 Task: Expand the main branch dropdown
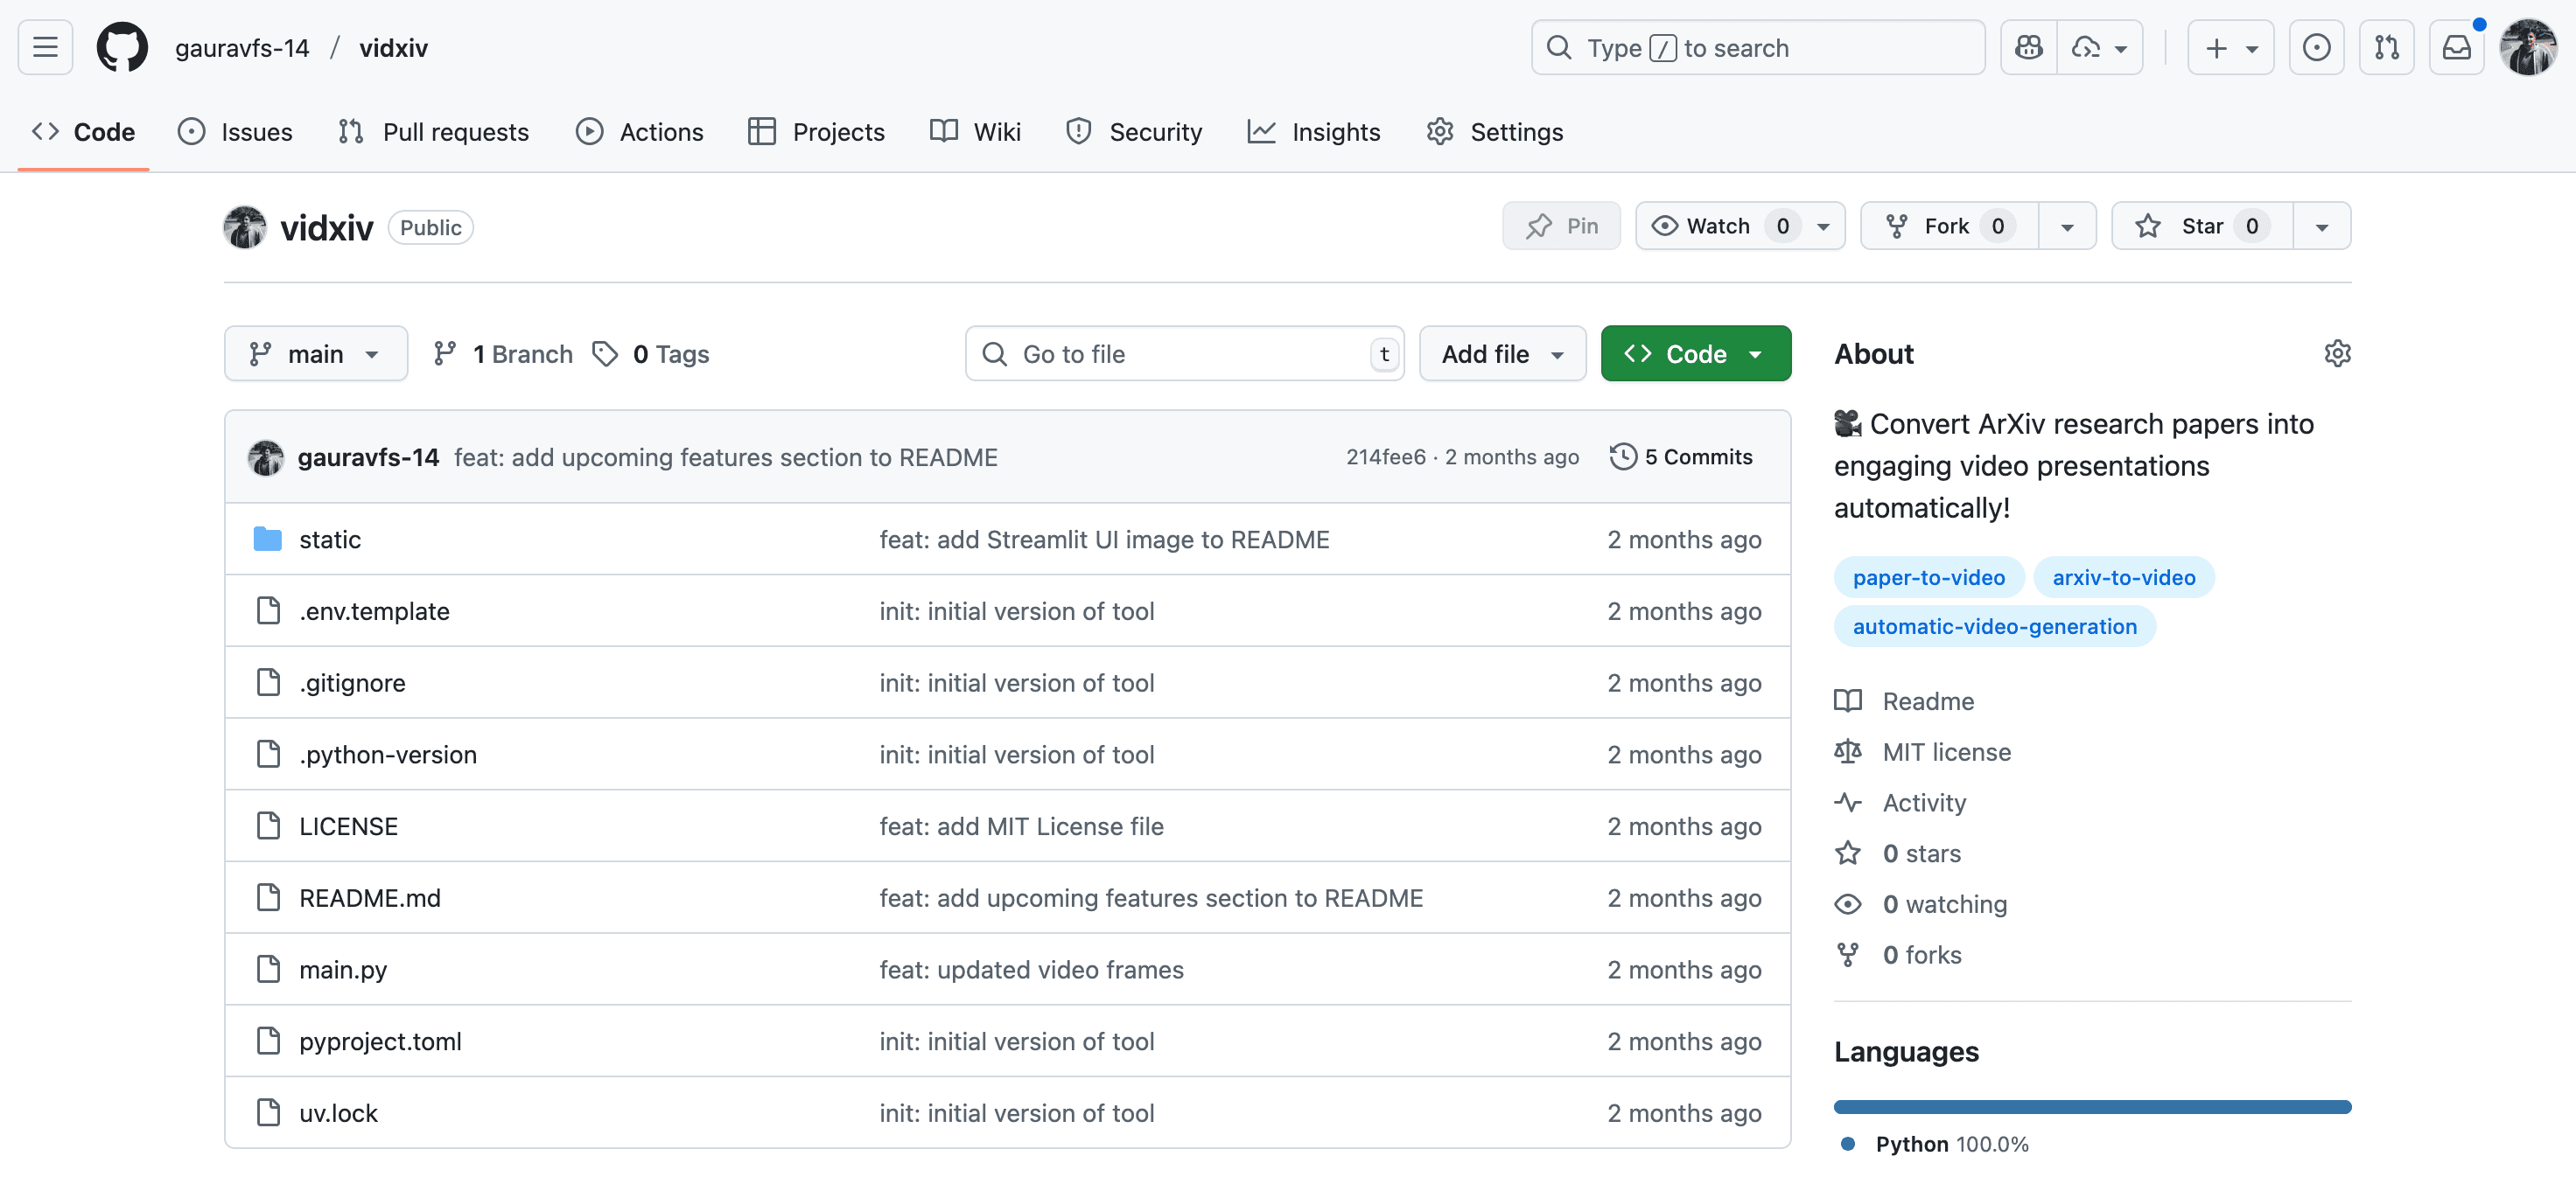click(315, 353)
